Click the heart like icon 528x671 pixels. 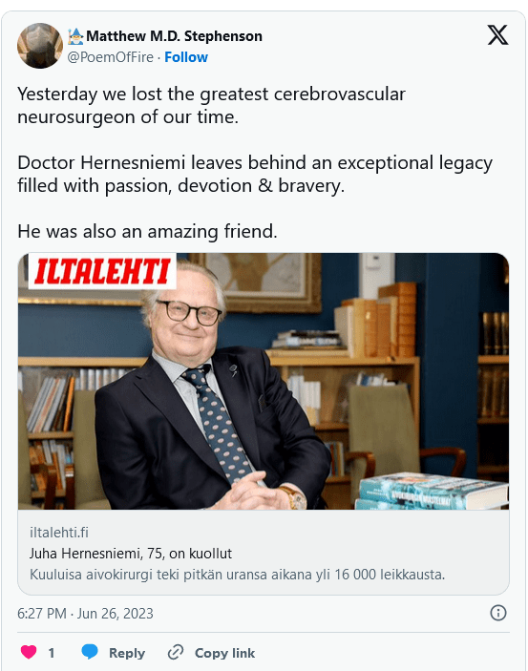[x=29, y=652]
